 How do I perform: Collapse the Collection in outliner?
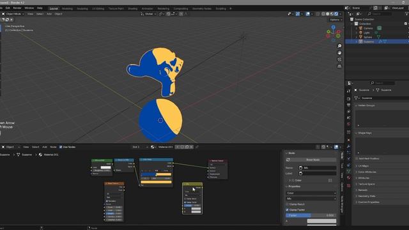[352, 24]
